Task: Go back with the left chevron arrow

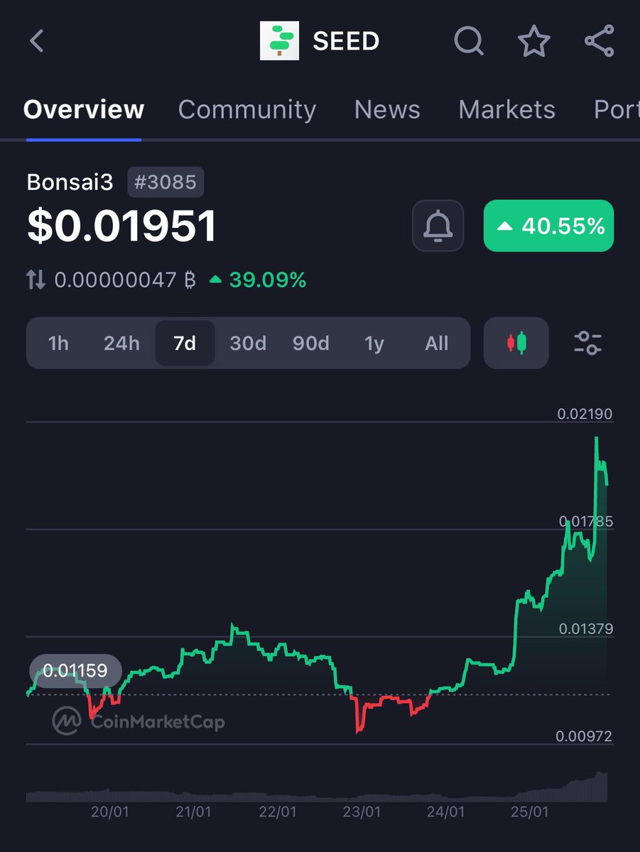Action: coord(37,41)
